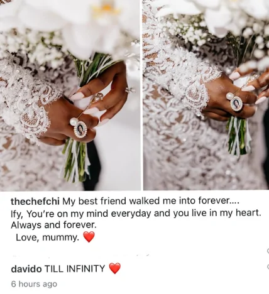Viewport: 269px width, 294px height.
Task: Click the pearl charm in right photo
Action: pyautogui.click(x=230, y=95)
